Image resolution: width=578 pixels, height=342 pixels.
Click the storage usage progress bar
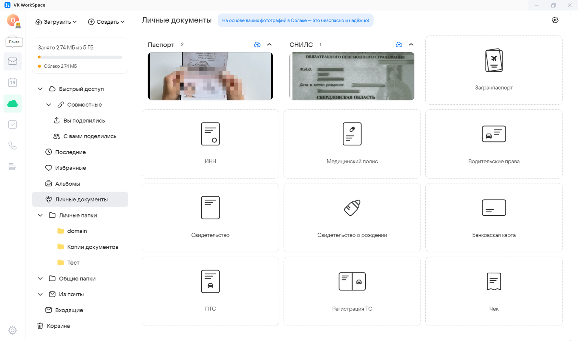[x=80, y=57]
